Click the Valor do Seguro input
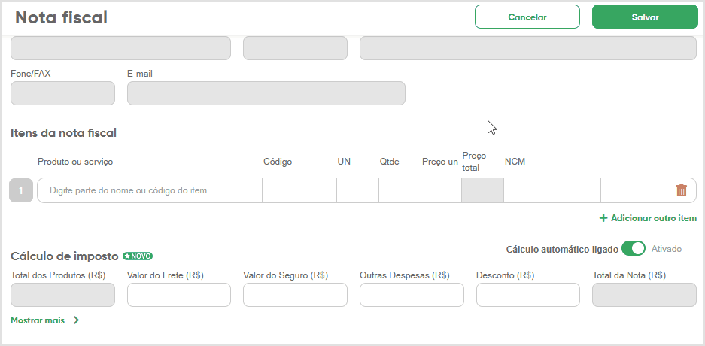This screenshot has height=346, width=705. pos(295,295)
